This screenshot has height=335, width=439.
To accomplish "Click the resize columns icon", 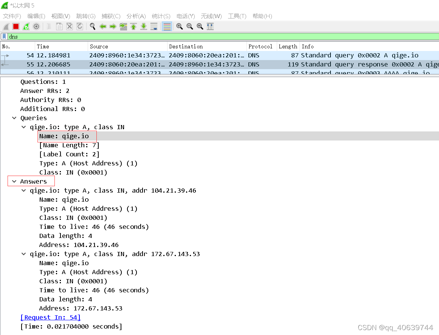I will point(210,26).
